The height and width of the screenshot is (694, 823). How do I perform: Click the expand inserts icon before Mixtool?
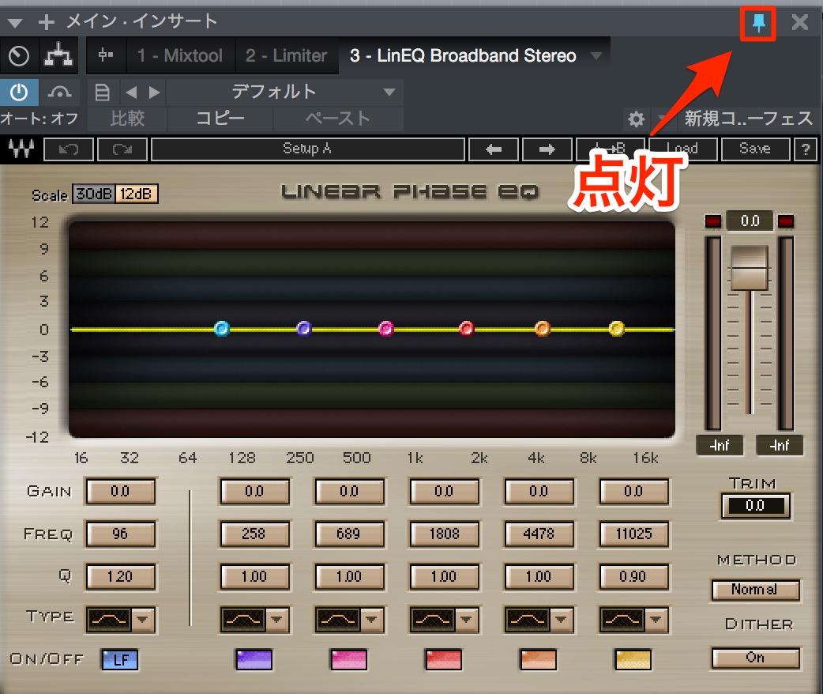click(x=106, y=55)
